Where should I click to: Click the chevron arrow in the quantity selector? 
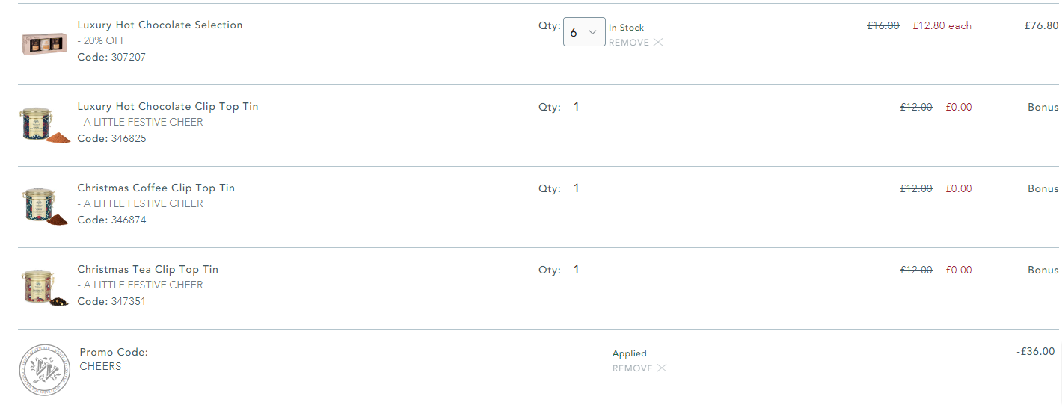[593, 32]
